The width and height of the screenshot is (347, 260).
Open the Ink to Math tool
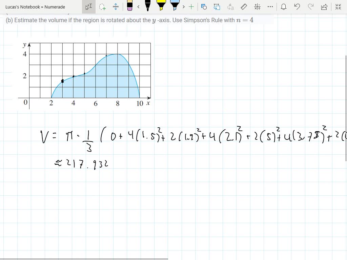coord(257,6)
